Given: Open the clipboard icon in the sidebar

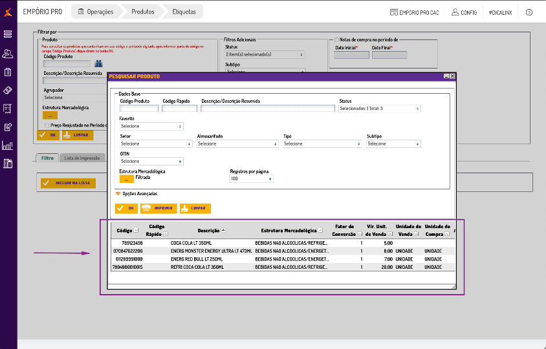Looking at the screenshot, I should [8, 72].
